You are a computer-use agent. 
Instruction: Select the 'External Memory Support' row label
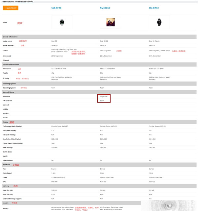pos(12,199)
